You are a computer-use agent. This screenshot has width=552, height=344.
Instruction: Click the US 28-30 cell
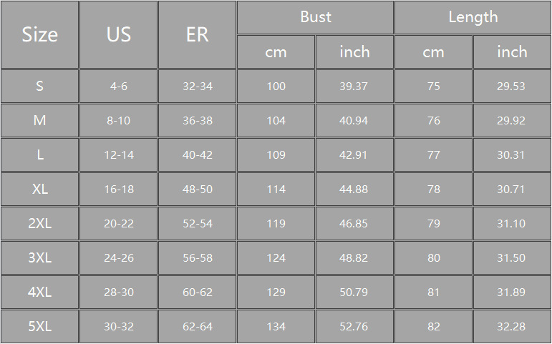[118, 293]
